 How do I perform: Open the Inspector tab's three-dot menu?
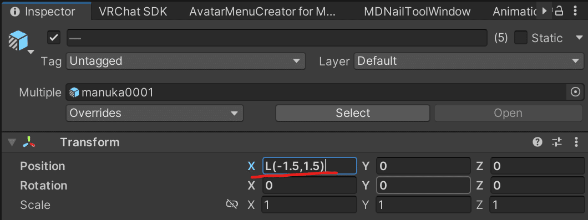[x=575, y=11]
